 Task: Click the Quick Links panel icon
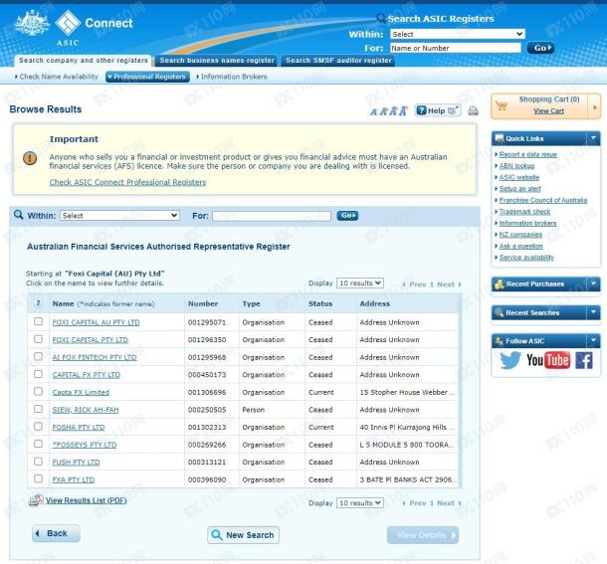[x=500, y=138]
